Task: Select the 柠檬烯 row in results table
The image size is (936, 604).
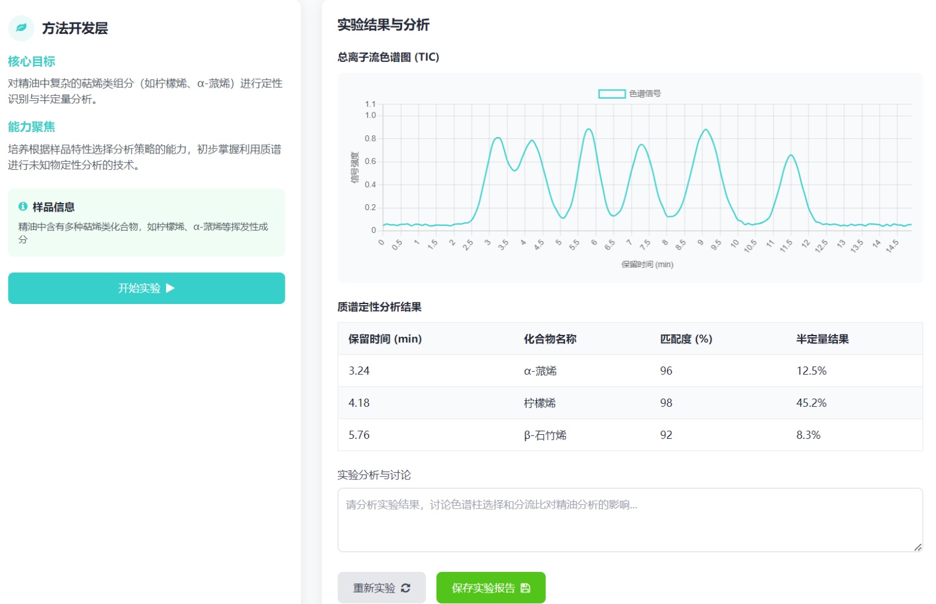Action: [x=629, y=403]
